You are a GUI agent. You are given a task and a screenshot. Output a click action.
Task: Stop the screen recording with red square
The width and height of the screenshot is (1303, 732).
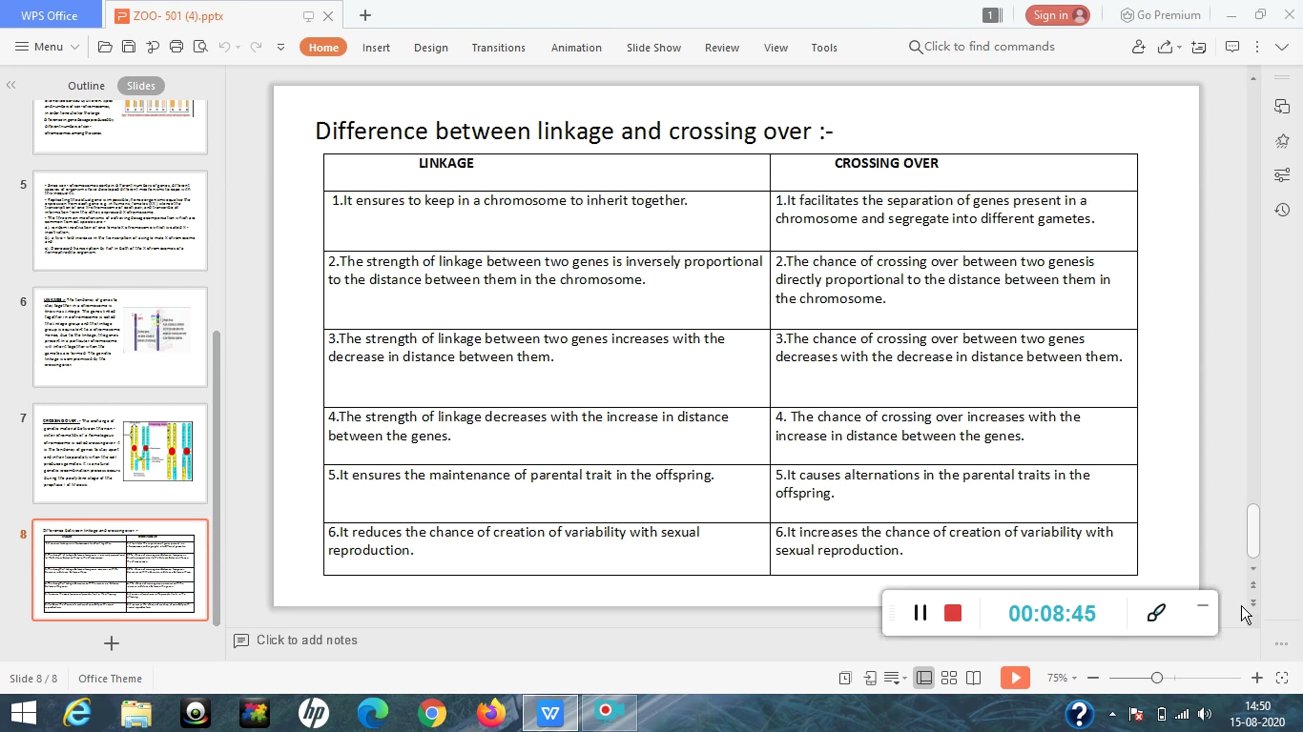952,613
